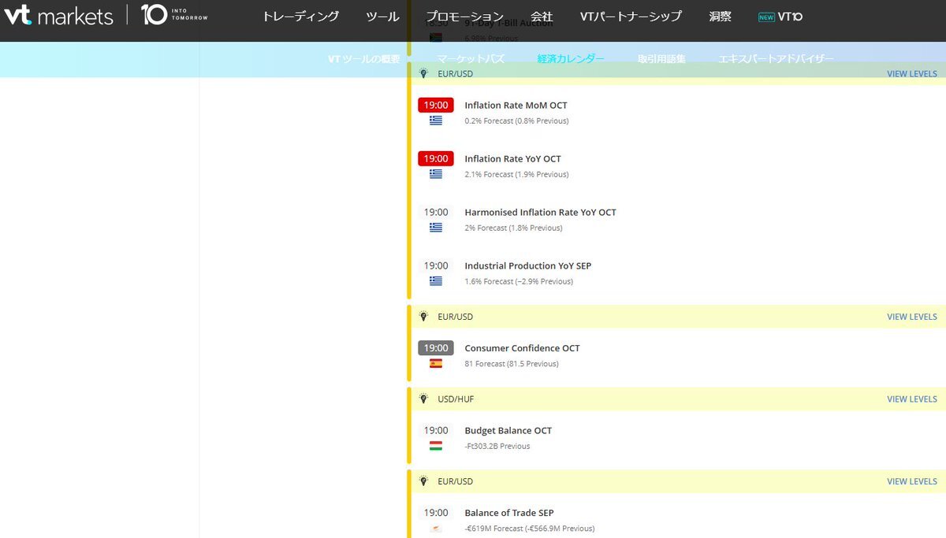The image size is (946, 538).
Task: Click '0.2% Forecast (0.8% Previous)' text
Action: [x=516, y=121]
